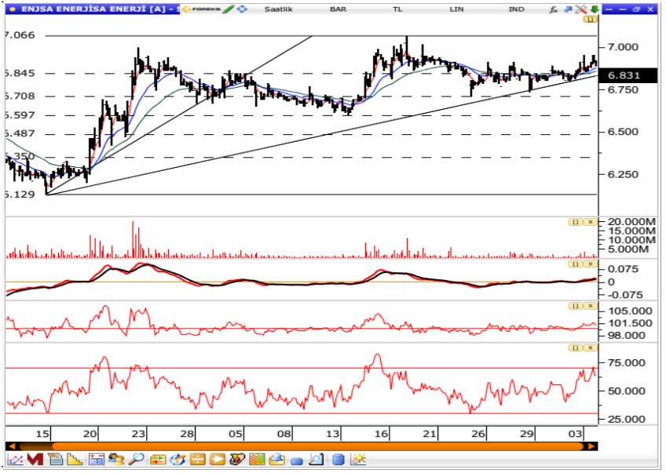Click the 6.250 price axis label

[623, 174]
